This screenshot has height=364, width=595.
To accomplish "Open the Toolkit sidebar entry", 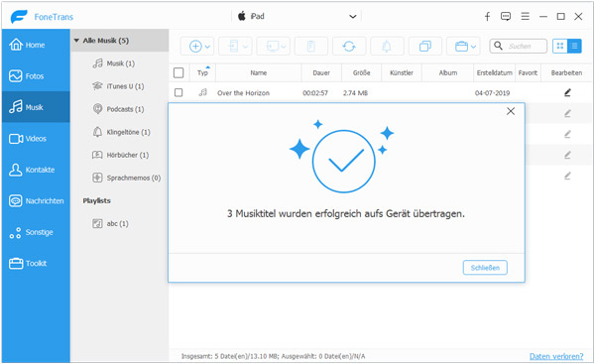I will [x=36, y=263].
